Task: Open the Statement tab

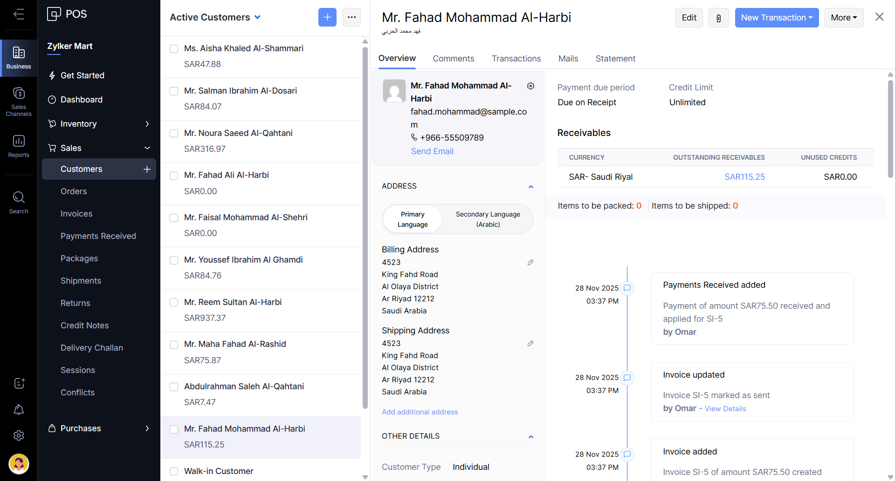Action: [615, 59]
